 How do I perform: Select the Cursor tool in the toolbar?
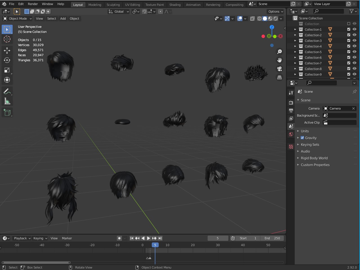pos(7,39)
